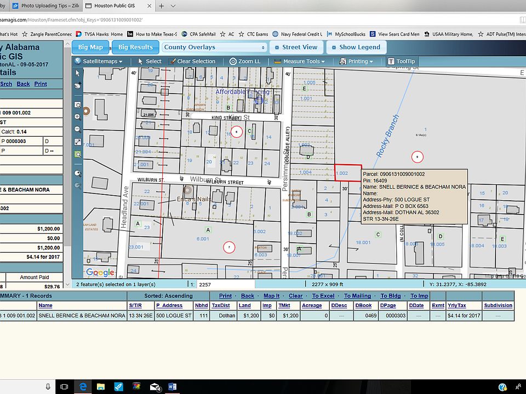Export results with To Excel link
This screenshot has width=526, height=394.
point(323,296)
